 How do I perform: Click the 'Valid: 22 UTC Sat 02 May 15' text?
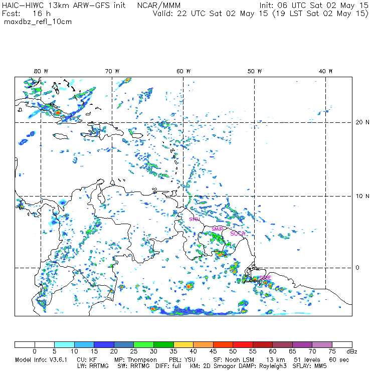(210, 14)
